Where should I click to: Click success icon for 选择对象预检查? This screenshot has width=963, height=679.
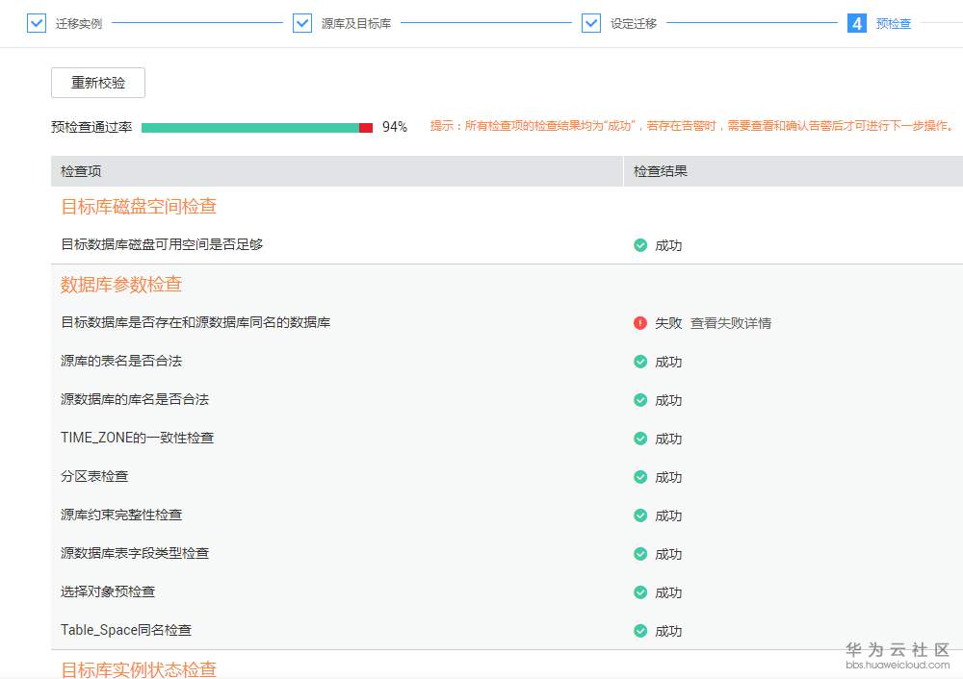(x=640, y=592)
